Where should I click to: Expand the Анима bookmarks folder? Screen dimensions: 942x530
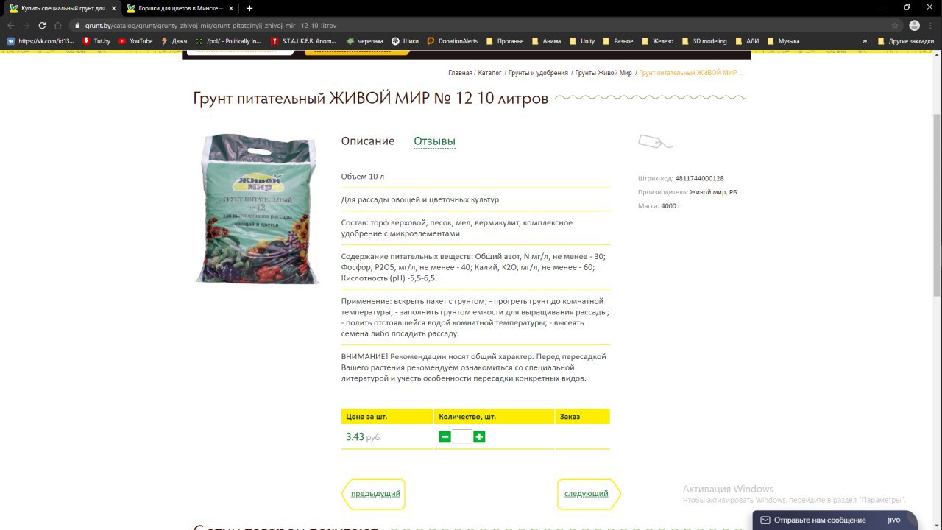tap(546, 41)
